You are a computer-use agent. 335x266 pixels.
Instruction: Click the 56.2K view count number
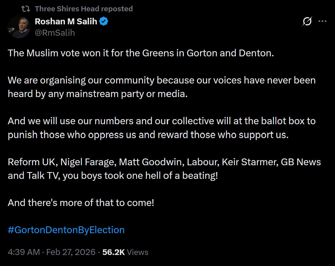click(113, 252)
